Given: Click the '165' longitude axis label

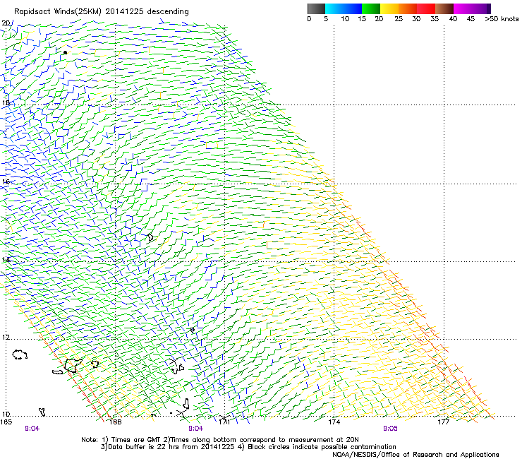Looking at the screenshot, I should click(x=6, y=422).
